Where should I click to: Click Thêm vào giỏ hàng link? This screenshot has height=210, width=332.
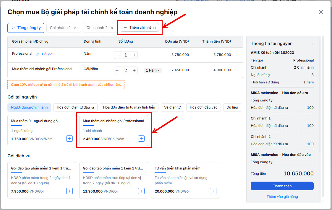click(282, 197)
